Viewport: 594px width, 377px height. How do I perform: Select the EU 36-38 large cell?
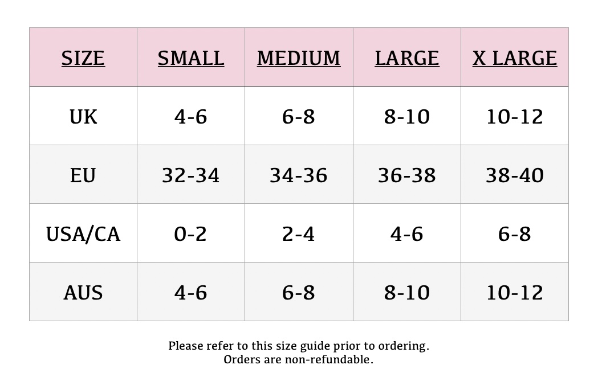(x=407, y=175)
